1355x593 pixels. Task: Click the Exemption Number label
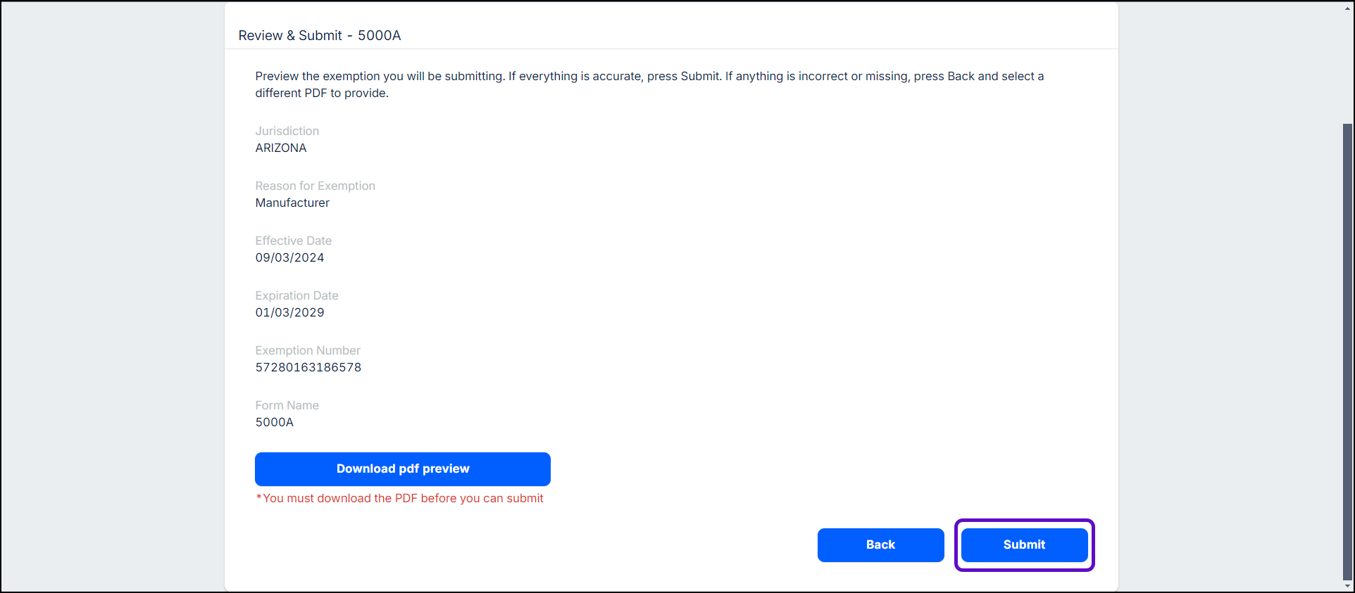[307, 351]
